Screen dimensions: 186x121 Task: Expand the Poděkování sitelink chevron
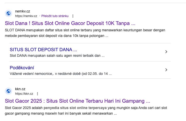[x=166, y=70]
